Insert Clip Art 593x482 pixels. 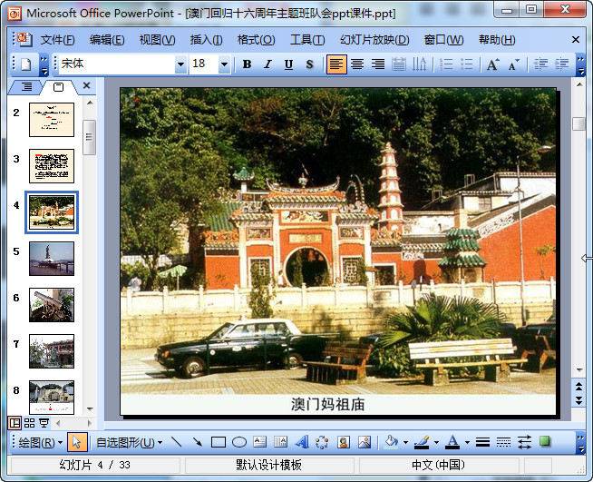[x=344, y=442]
